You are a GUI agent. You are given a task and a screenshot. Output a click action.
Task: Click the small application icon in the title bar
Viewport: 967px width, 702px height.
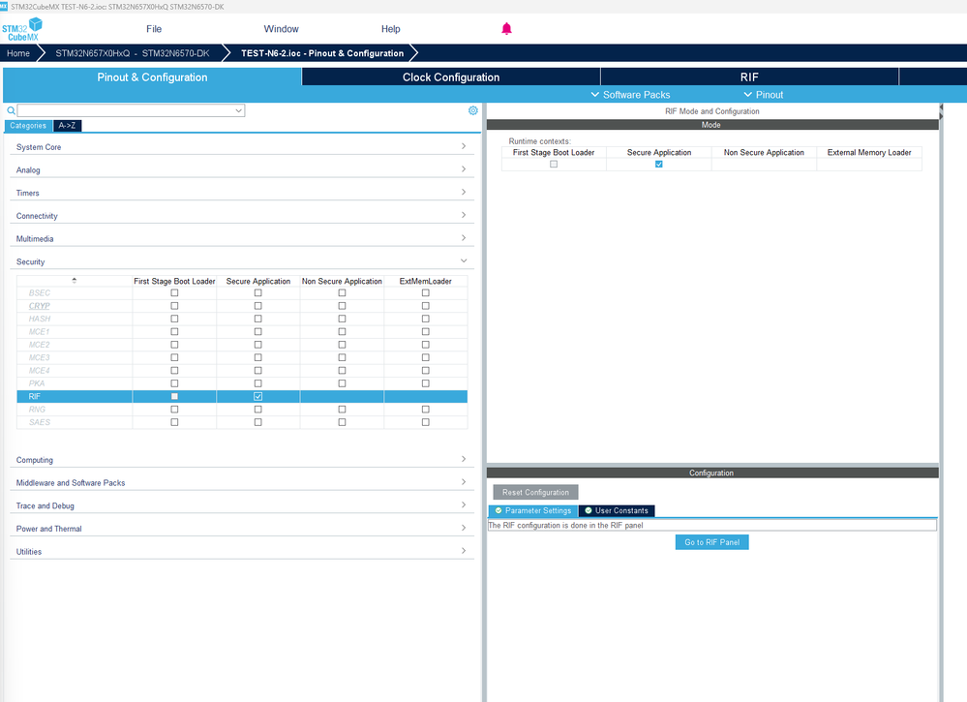pyautogui.click(x=4, y=6)
